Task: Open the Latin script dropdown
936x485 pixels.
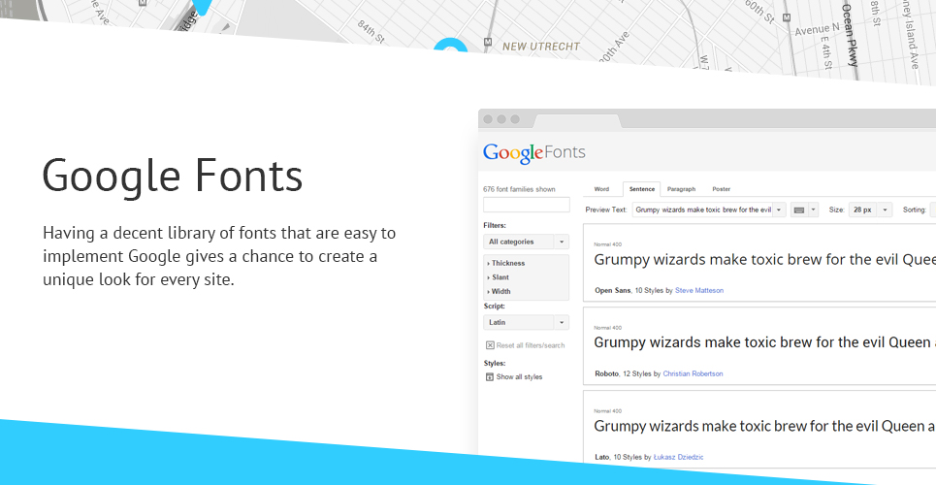Action: (x=526, y=323)
